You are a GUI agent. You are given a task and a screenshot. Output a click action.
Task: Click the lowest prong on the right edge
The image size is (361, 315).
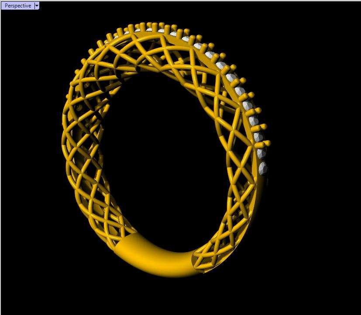click(267, 143)
